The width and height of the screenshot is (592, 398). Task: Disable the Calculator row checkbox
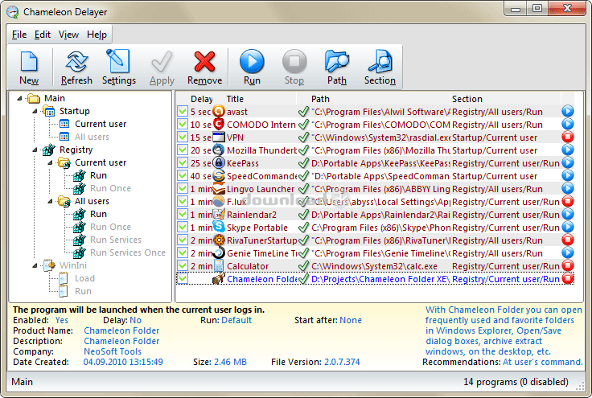[x=183, y=265]
